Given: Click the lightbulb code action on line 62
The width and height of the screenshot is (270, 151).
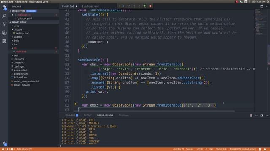Looking at the screenshot, I should pos(76,104).
